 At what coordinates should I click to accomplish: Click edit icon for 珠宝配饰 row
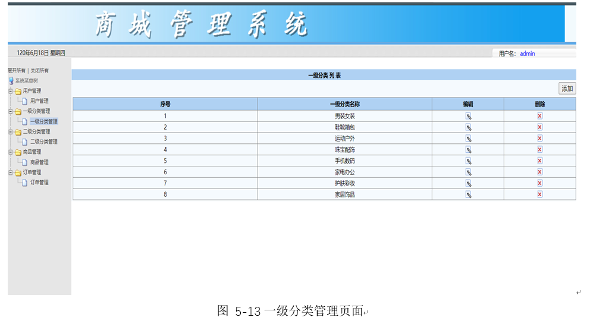pos(468,150)
